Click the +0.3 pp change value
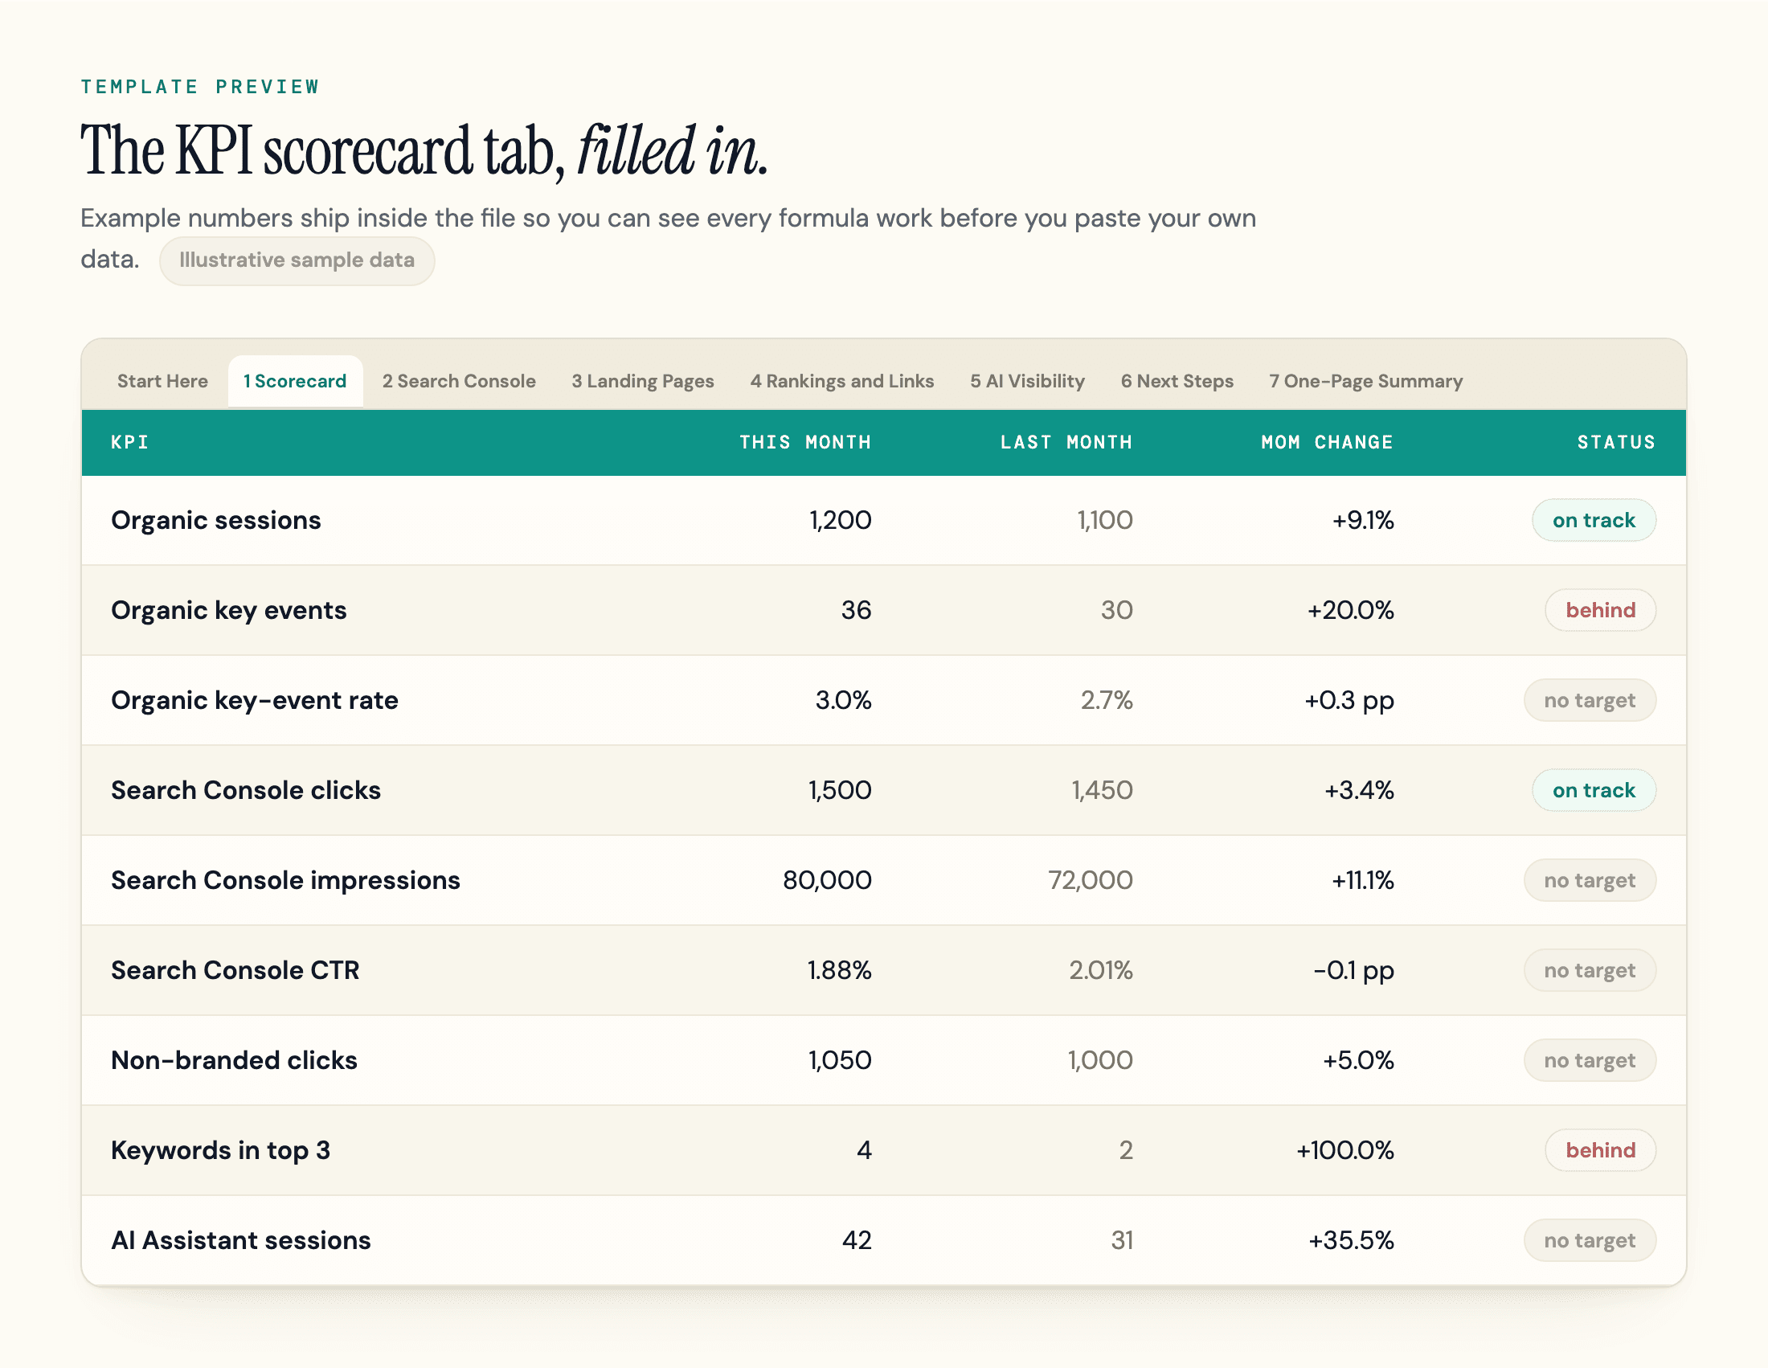 click(x=1349, y=700)
